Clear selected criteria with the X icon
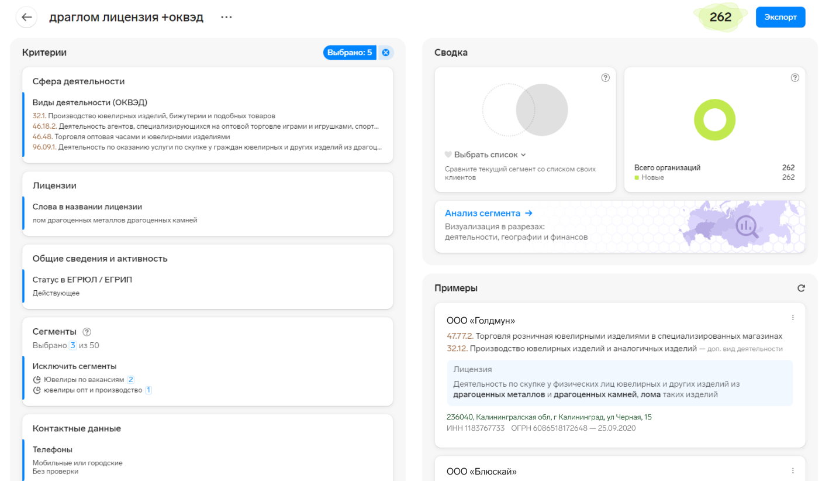Viewport: 829px width, 481px height. 386,53
